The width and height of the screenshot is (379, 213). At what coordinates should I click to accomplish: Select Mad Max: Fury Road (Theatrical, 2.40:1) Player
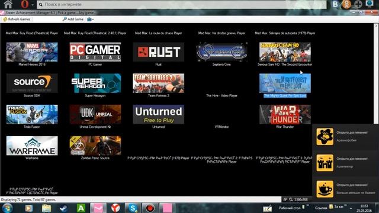pos(95,33)
